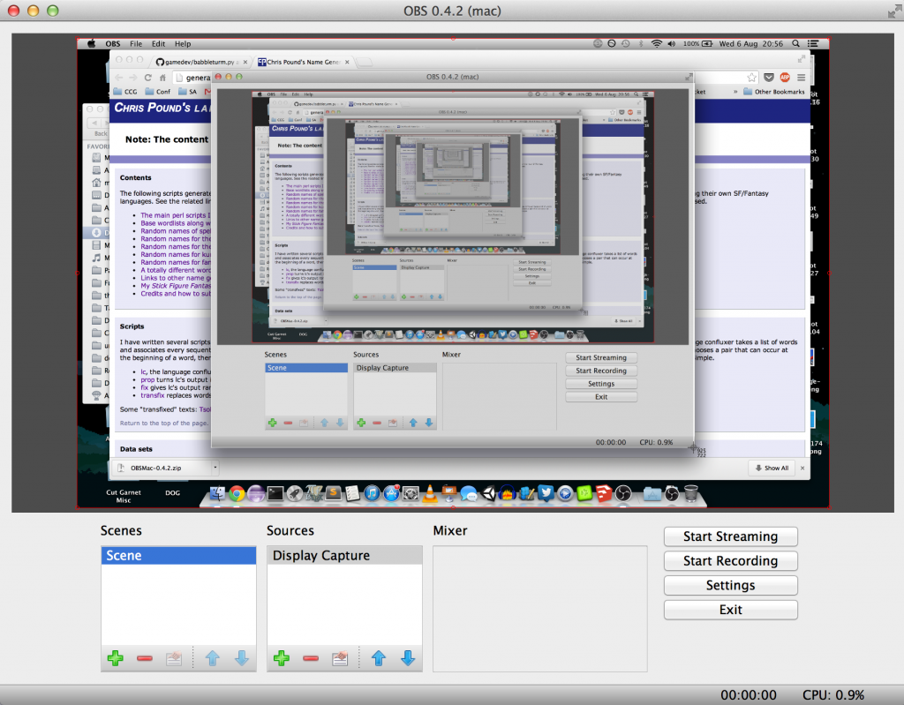Click the Exit button
The width and height of the screenshot is (904, 705).
pos(730,610)
